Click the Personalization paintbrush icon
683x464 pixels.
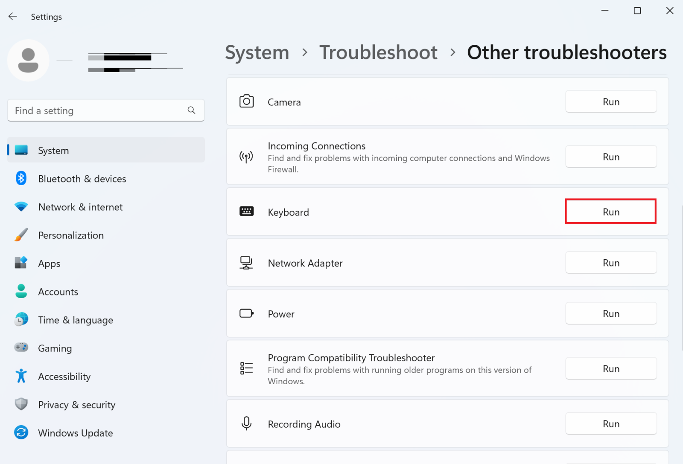[x=21, y=235]
